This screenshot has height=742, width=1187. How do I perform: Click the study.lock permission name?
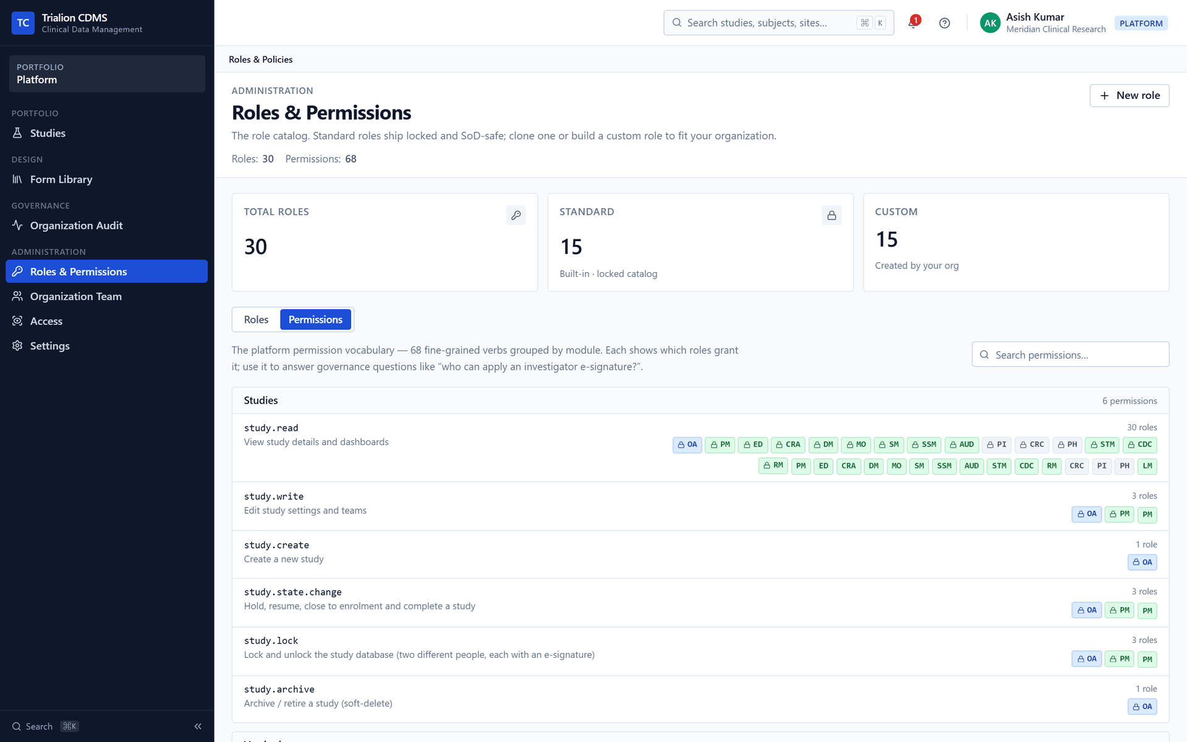[x=271, y=641]
